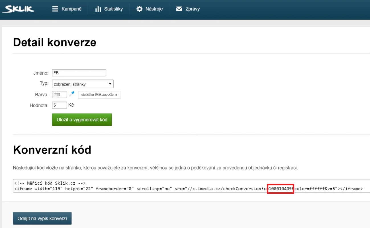Click Odejít na výpis konverzí button
Image resolution: width=370 pixels, height=228 pixels.
[x=42, y=219]
